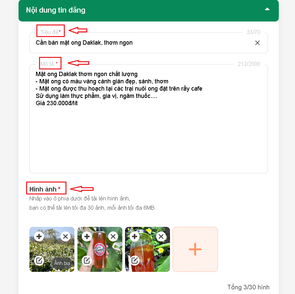Edit the cover photo of the flower field
The height and width of the screenshot is (294, 295).
[39, 261]
